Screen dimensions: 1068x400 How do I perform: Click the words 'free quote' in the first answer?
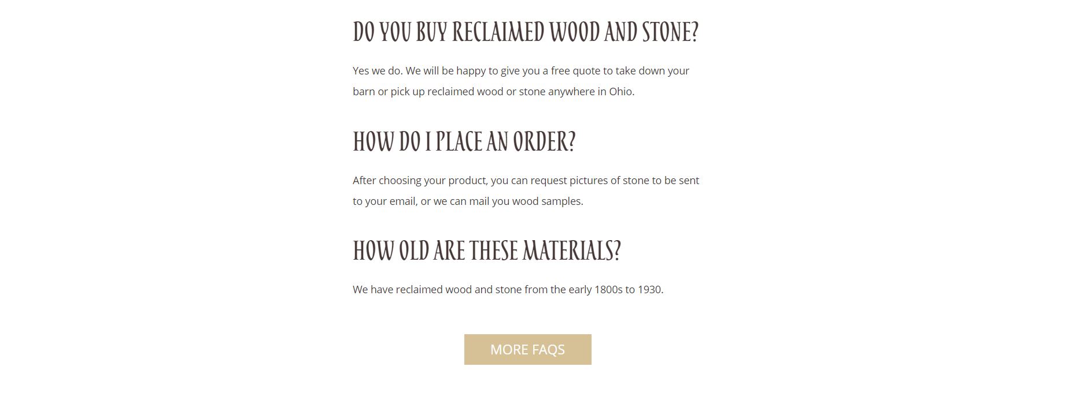click(575, 71)
